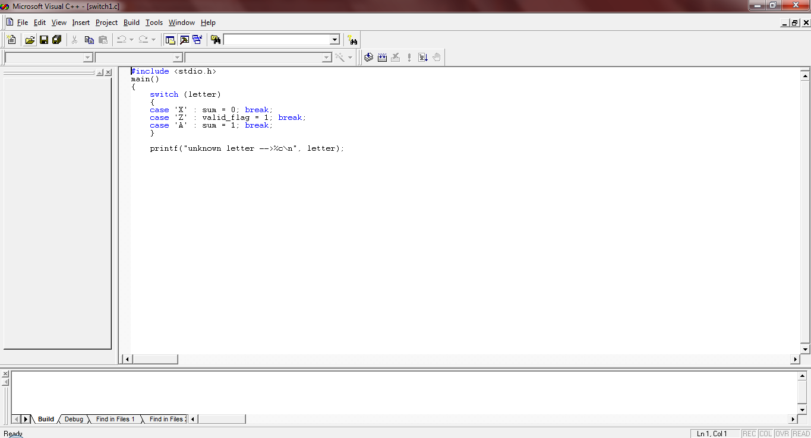Click the document icon beside File menu
The width and height of the screenshot is (811, 438).
[10, 22]
